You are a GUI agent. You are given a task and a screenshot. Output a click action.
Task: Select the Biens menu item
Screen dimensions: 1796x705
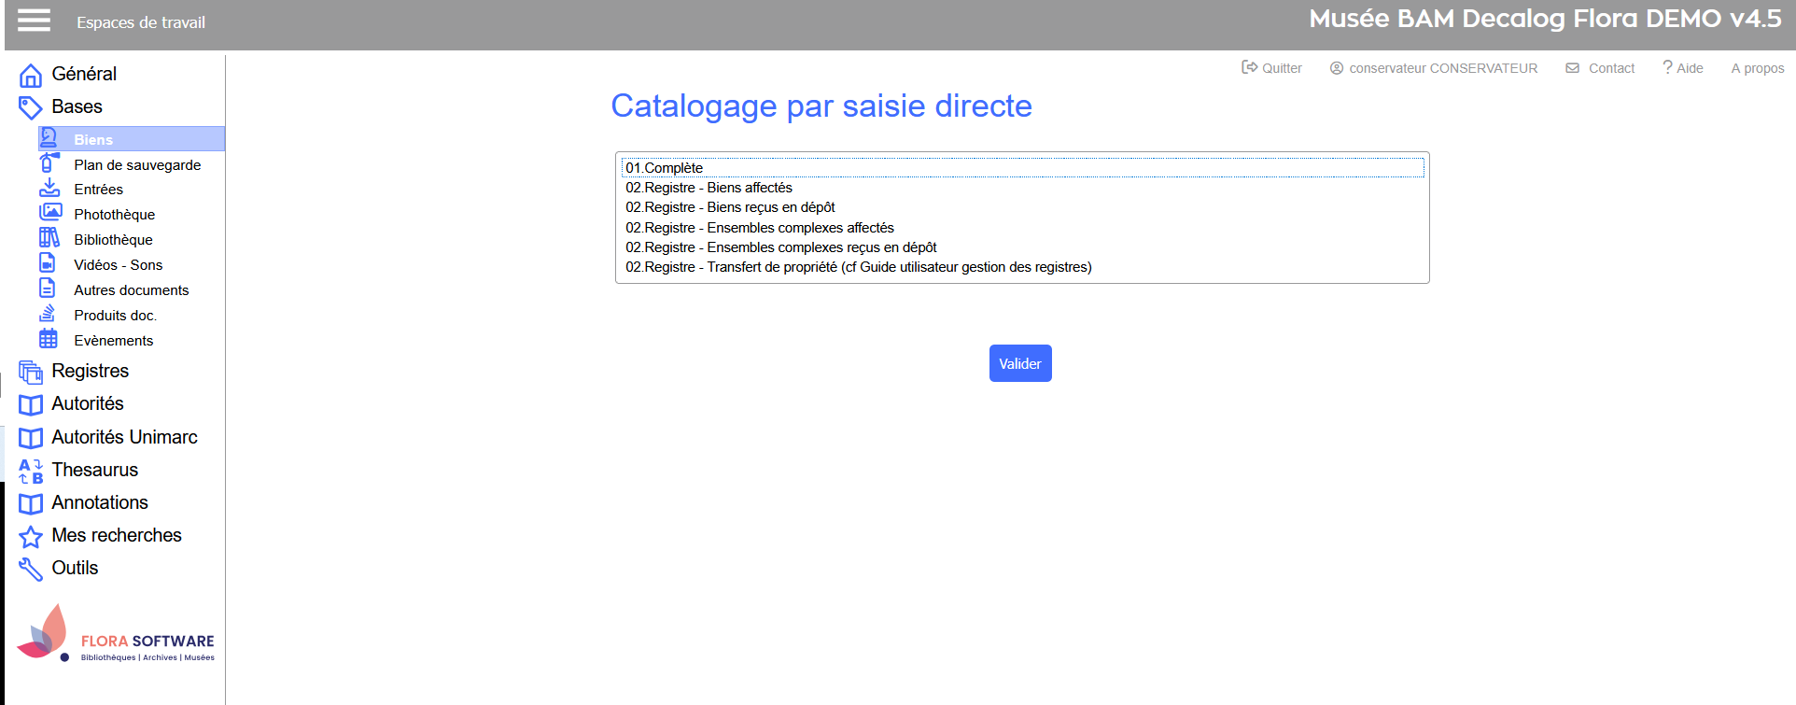(93, 139)
